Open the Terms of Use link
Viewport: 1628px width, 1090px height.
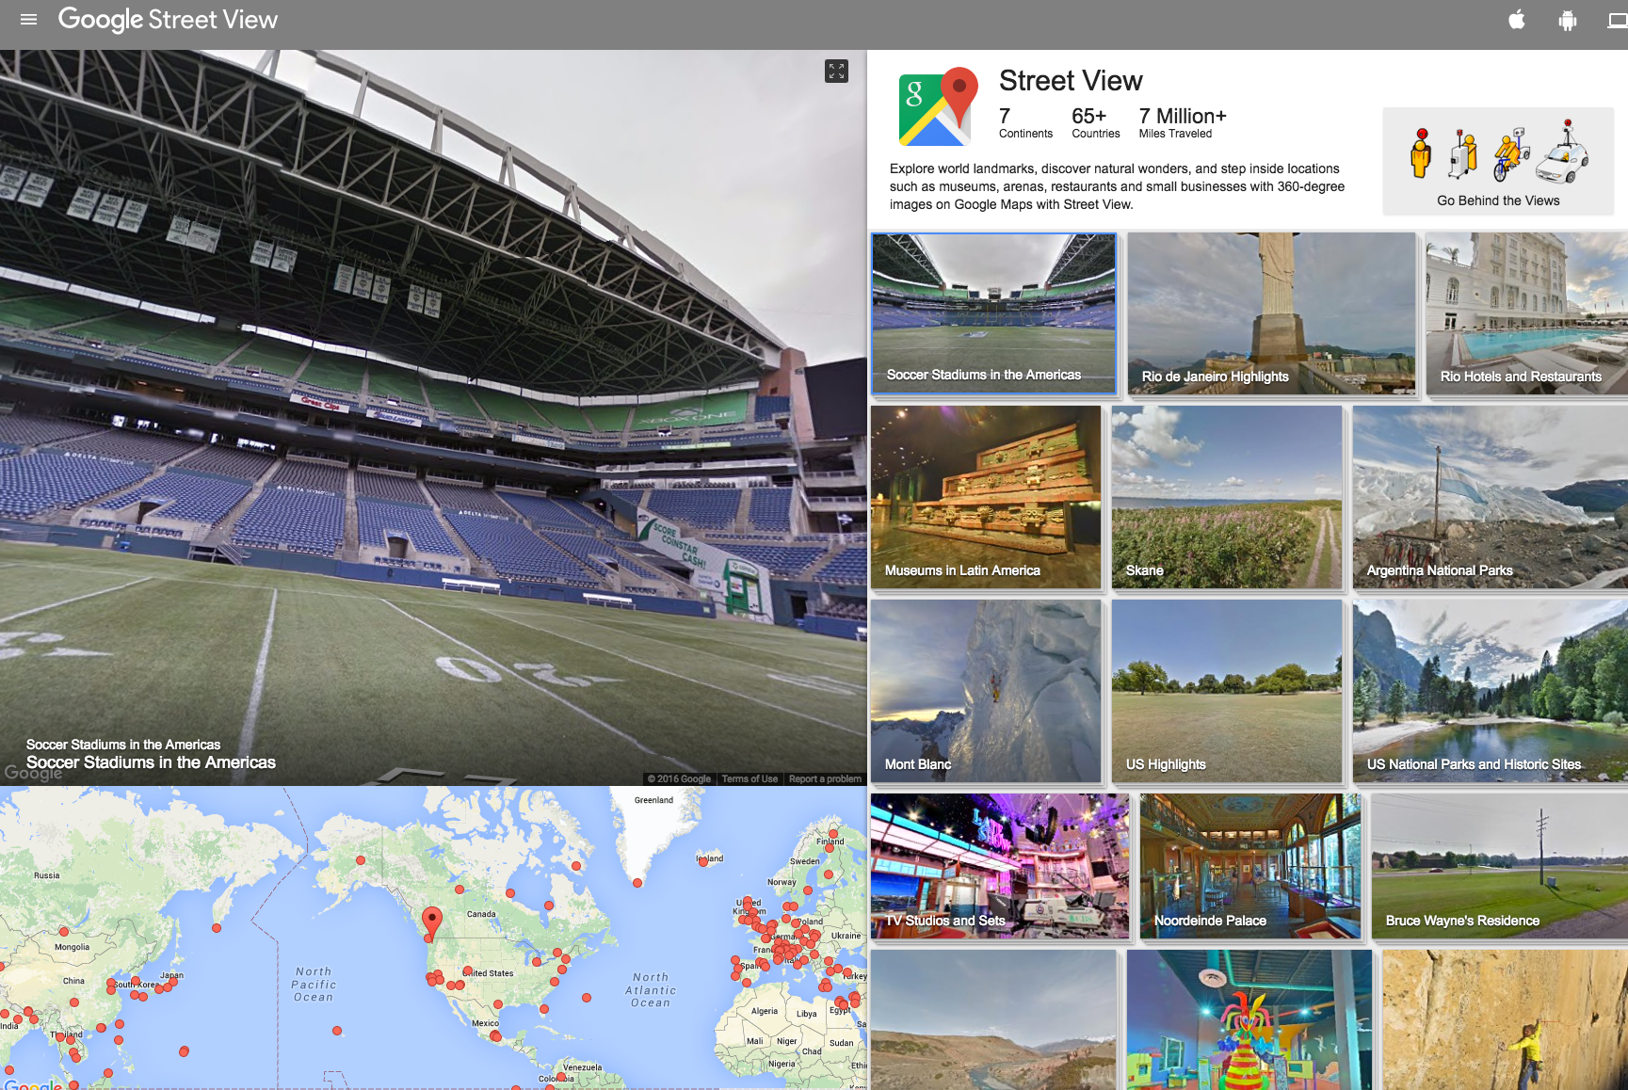(750, 779)
